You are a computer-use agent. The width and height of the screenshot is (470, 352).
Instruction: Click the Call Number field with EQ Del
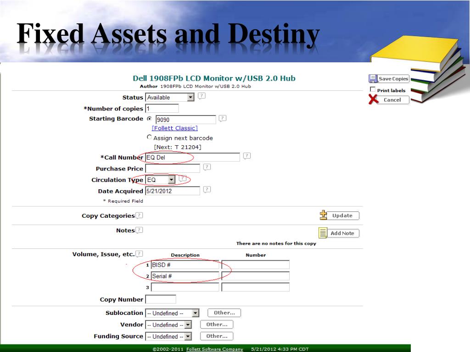tap(192, 157)
